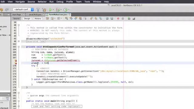Jump to Next Bookmark icon

[96, 18]
